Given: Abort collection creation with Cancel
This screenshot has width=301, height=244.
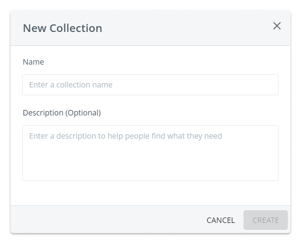Looking at the screenshot, I should click(221, 220).
